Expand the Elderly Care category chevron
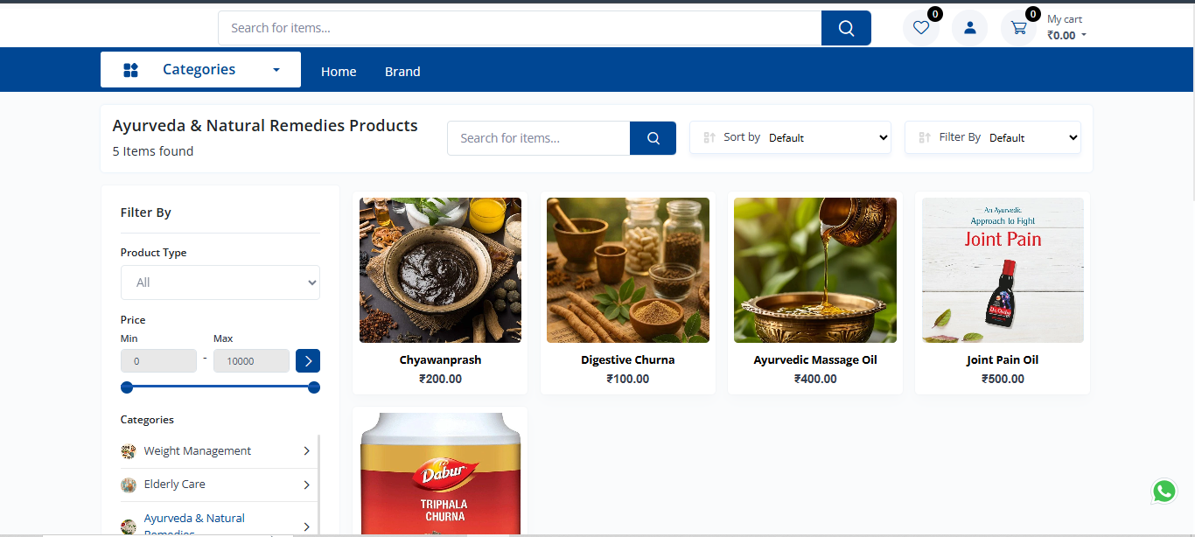 (x=306, y=485)
